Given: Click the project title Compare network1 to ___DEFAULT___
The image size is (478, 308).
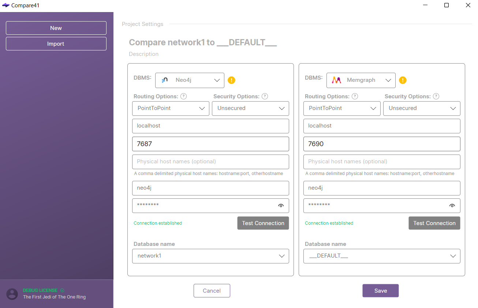Looking at the screenshot, I should coord(203,42).
